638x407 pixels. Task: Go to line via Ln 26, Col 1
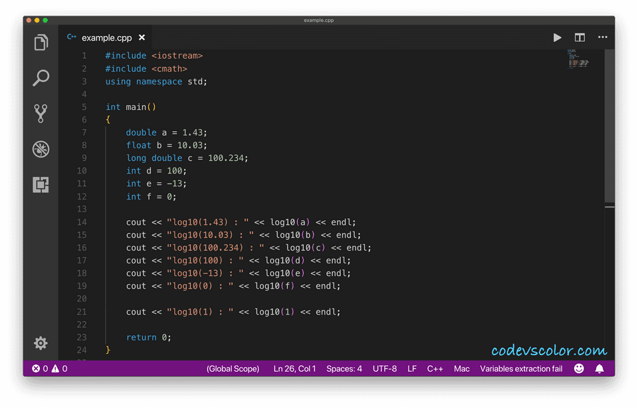(294, 368)
